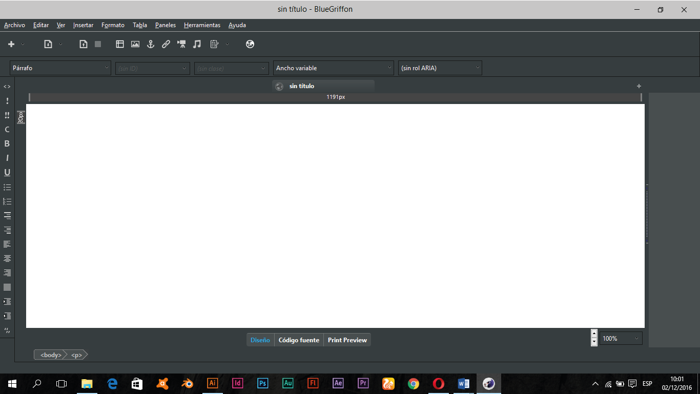Toggle italic formatting in the left sidebar
The width and height of the screenshot is (700, 394).
pyautogui.click(x=7, y=158)
